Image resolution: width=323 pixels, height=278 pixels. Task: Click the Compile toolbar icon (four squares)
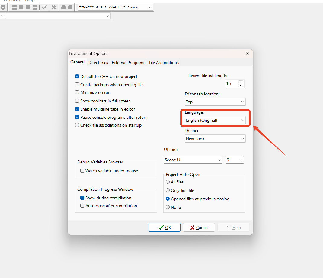click(x=14, y=8)
